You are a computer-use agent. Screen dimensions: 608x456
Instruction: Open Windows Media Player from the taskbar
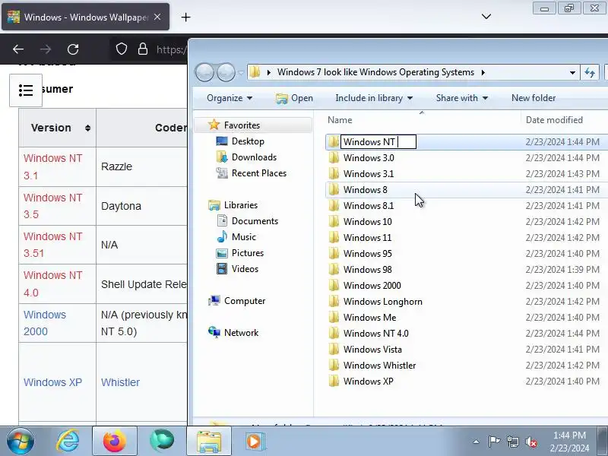coord(255,442)
